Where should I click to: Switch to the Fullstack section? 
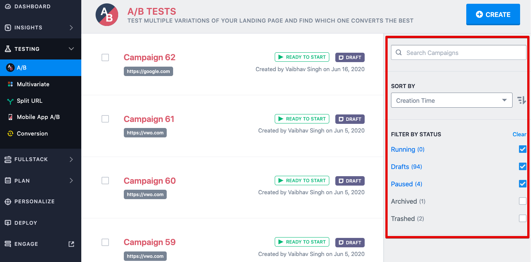[x=32, y=159]
